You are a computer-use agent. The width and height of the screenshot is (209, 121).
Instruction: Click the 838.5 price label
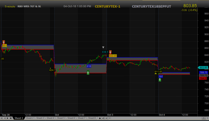pos(105,52)
